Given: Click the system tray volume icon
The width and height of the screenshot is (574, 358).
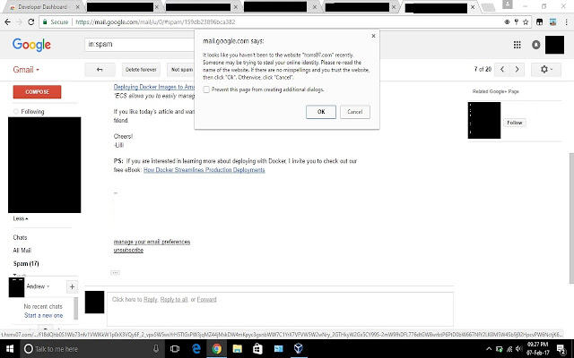Looking at the screenshot, I should pos(518,349).
